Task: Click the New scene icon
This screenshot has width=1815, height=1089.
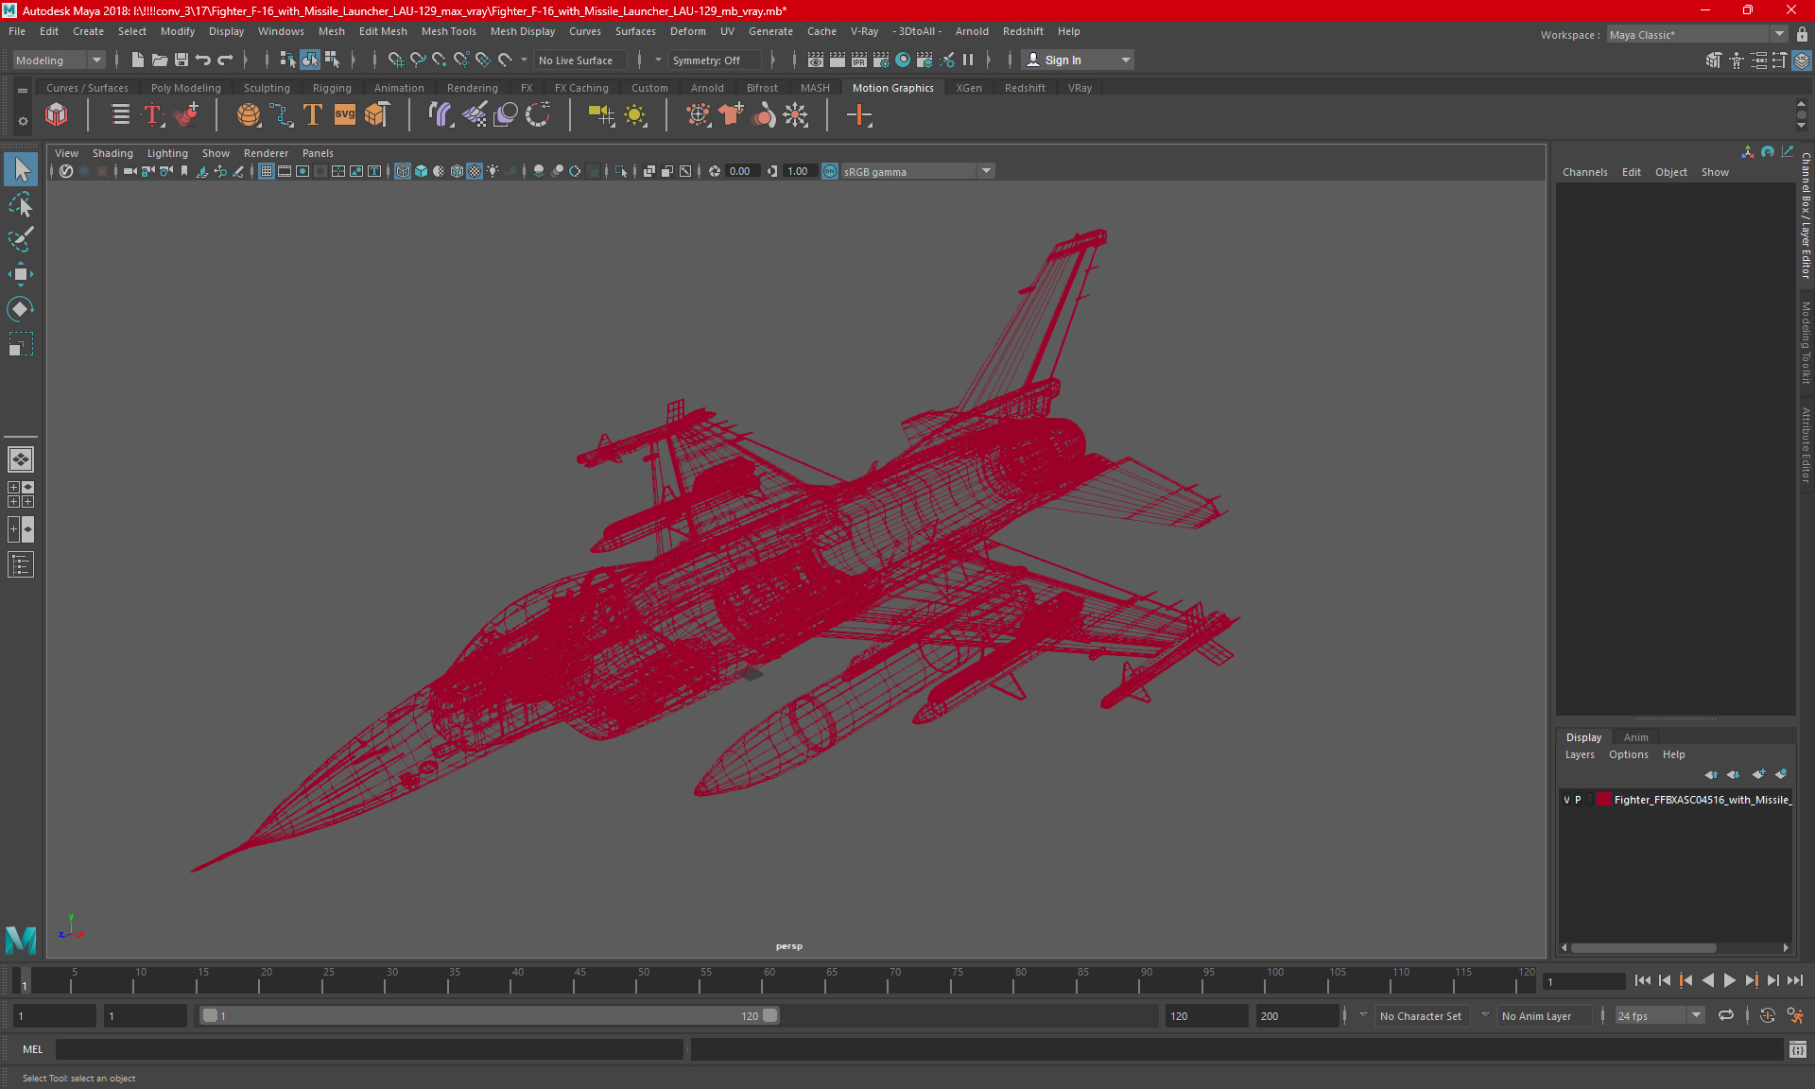Action: pos(138,60)
